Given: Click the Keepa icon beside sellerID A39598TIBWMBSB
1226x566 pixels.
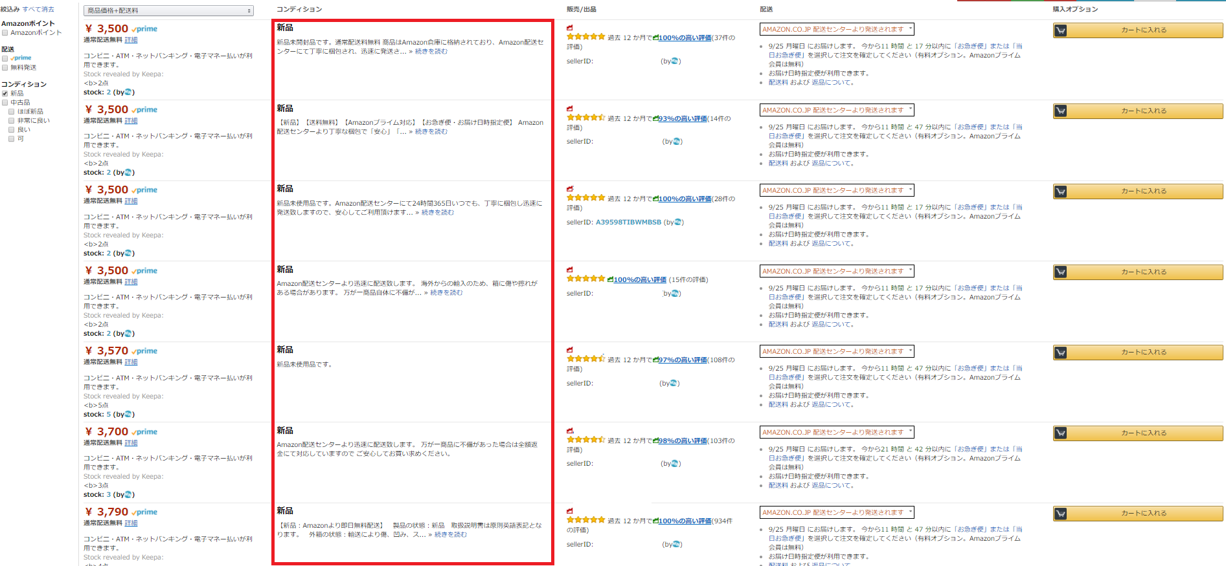Looking at the screenshot, I should (677, 222).
